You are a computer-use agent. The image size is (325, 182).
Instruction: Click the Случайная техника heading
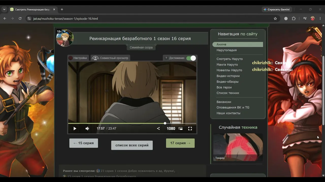[x=238, y=127]
